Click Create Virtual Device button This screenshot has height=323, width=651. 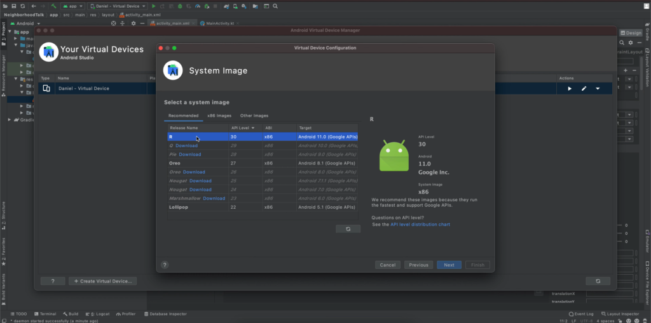[102, 281]
